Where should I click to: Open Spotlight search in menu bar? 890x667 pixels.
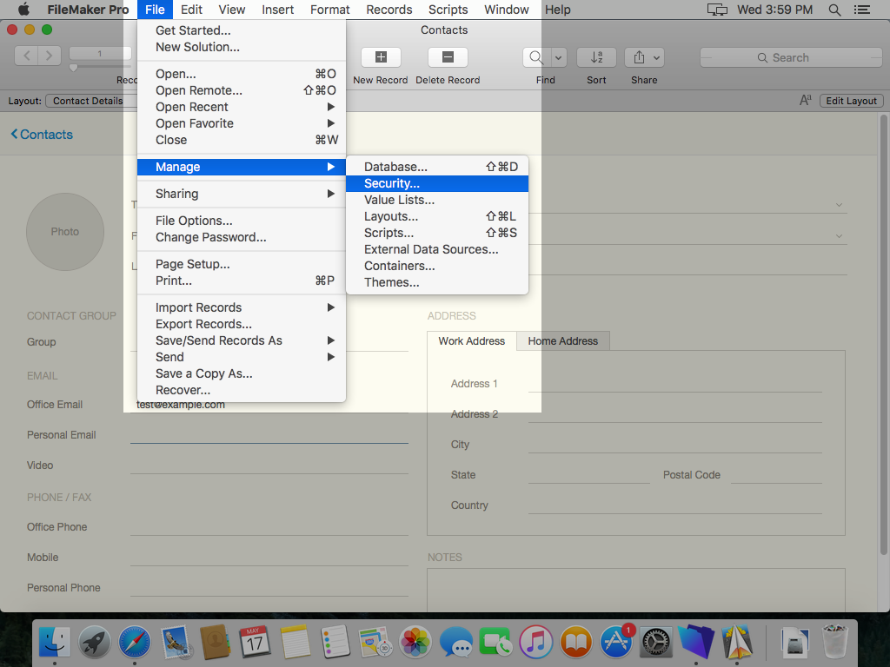pyautogui.click(x=834, y=10)
